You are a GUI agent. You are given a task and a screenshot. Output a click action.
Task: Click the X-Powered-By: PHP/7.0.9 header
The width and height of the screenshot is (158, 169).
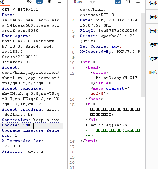pyautogui.click(x=110, y=52)
